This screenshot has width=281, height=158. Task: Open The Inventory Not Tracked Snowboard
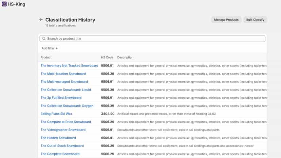click(x=69, y=65)
